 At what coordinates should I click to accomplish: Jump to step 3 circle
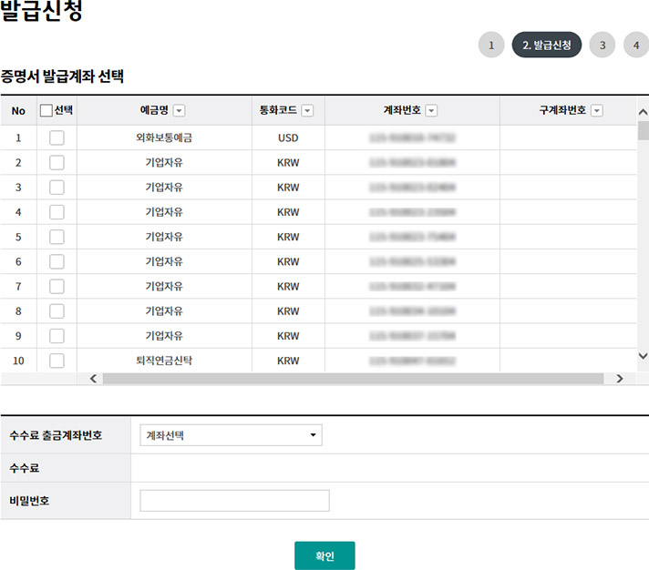click(602, 45)
